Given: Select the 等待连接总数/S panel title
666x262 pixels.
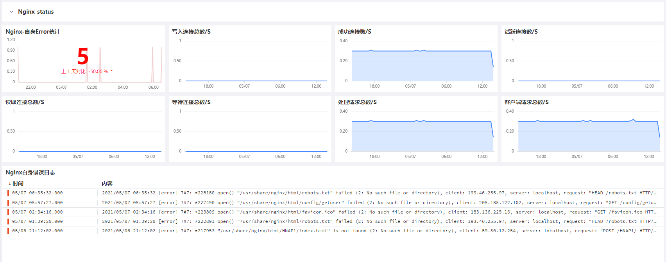Looking at the screenshot, I should point(191,102).
